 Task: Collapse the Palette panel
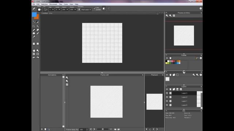click(x=166, y=55)
